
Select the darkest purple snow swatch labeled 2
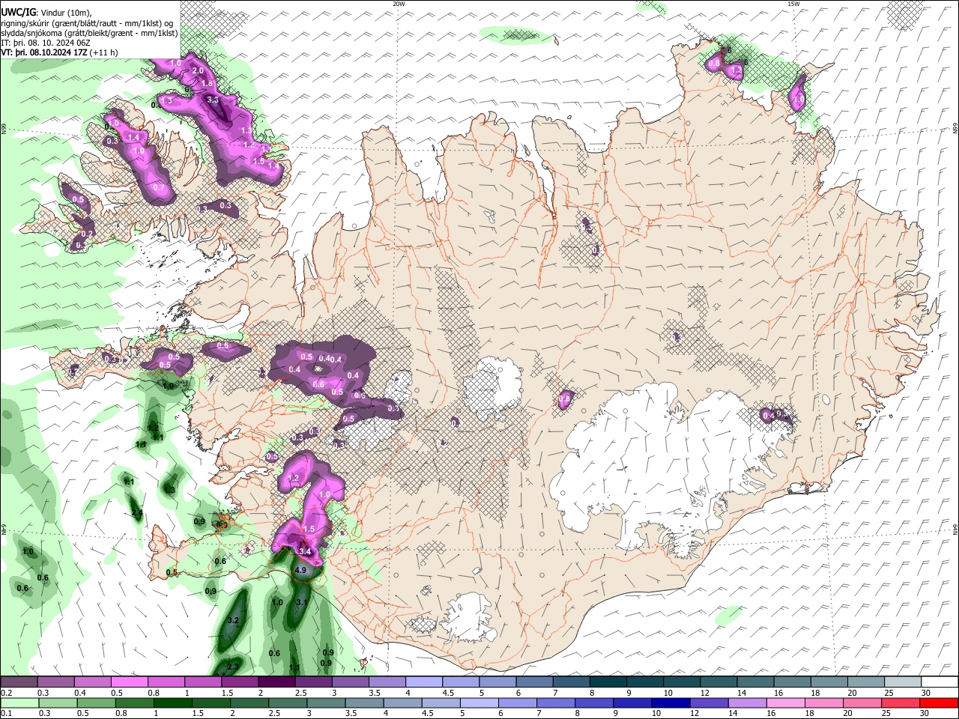(x=276, y=682)
